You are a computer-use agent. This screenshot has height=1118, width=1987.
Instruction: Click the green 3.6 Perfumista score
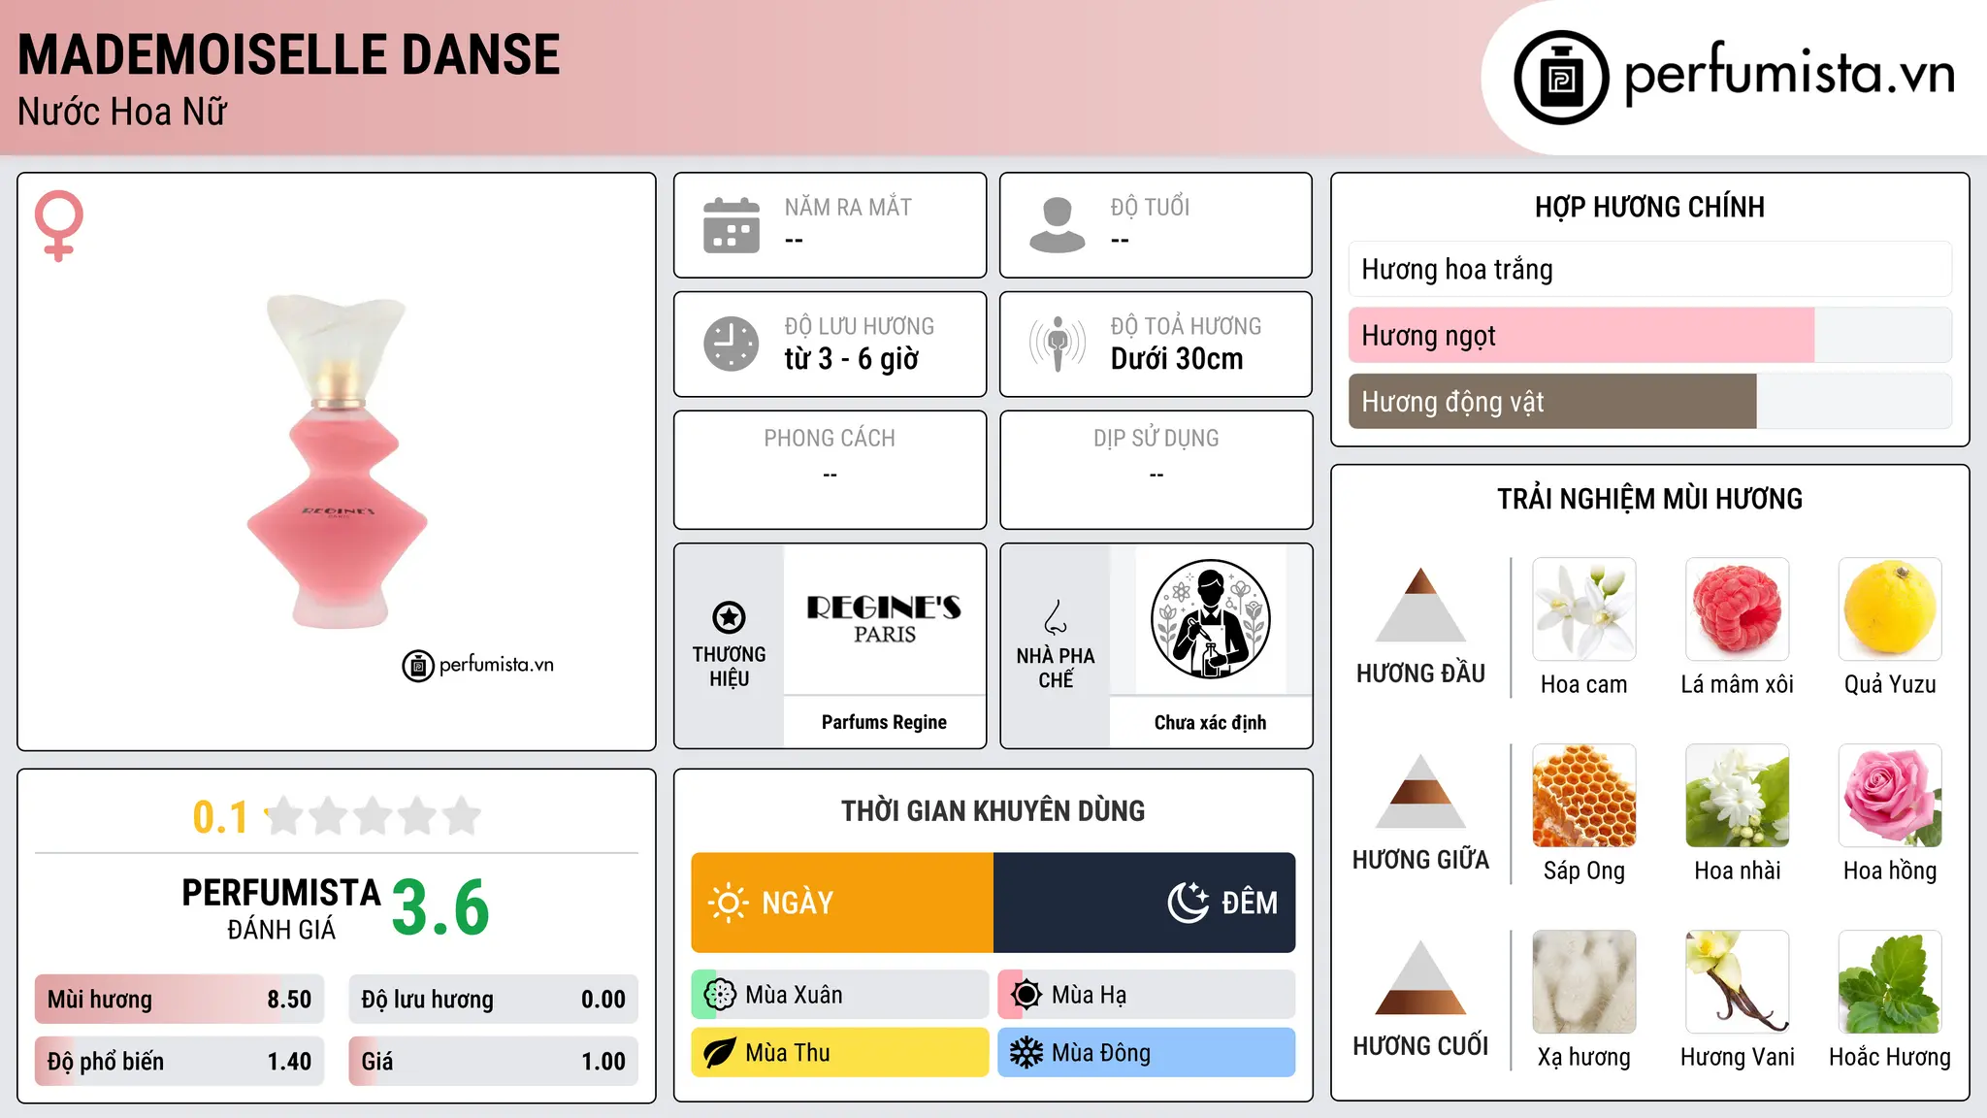point(440,907)
